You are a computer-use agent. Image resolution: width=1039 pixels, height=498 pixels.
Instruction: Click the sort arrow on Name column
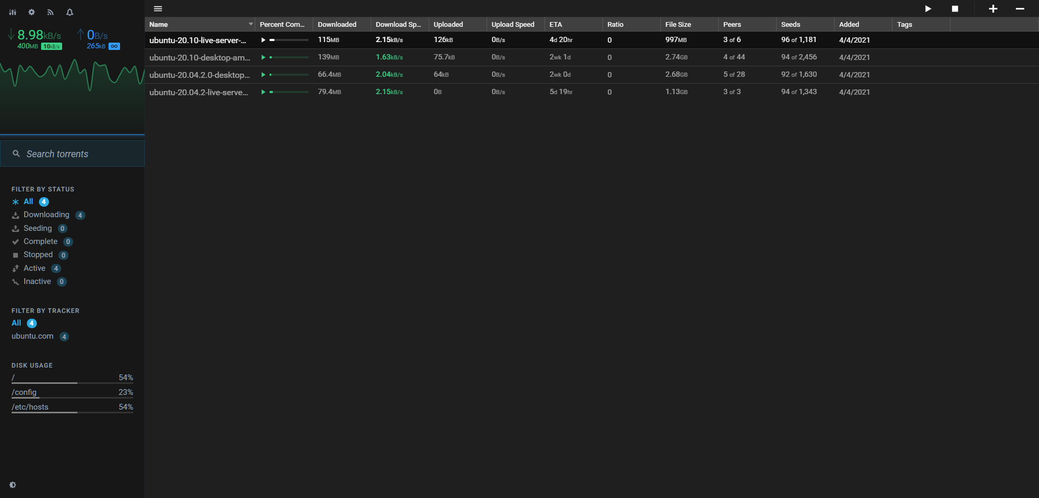[251, 24]
